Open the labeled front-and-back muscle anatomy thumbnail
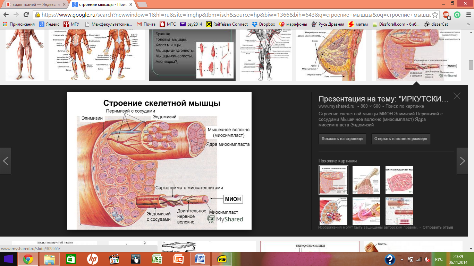The height and width of the screenshot is (266, 474). (96, 55)
